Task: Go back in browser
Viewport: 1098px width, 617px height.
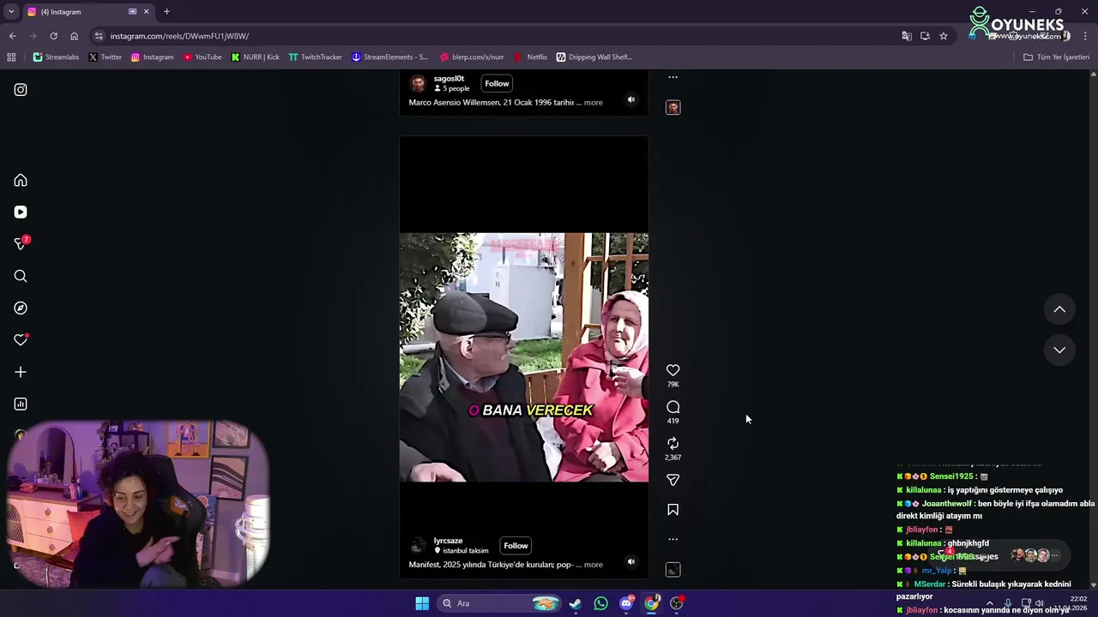Action: click(x=12, y=36)
